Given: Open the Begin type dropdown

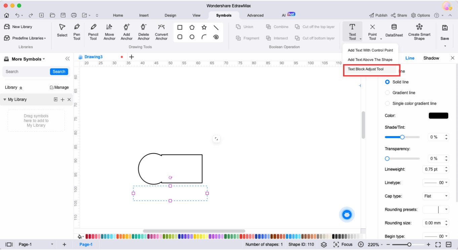Looking at the screenshot, I should click(436, 237).
